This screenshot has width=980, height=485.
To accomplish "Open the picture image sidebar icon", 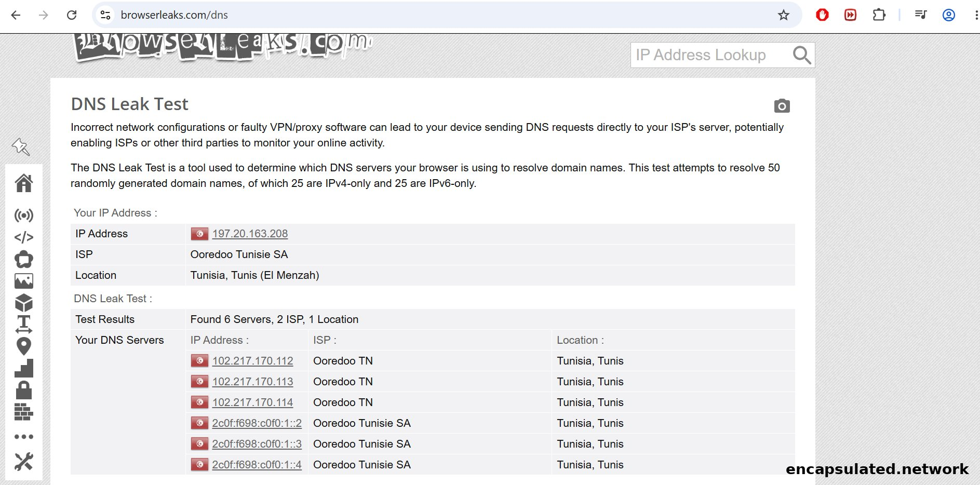I will 24,281.
